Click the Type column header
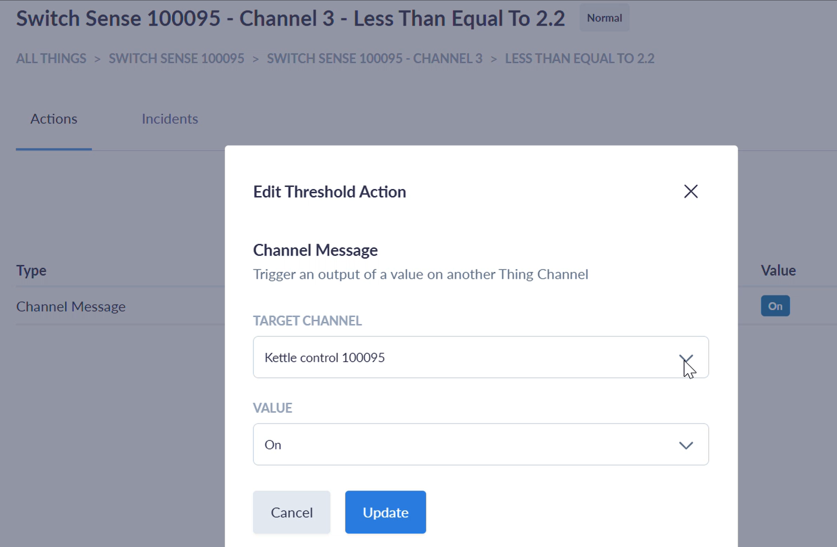The image size is (837, 547). point(31,270)
